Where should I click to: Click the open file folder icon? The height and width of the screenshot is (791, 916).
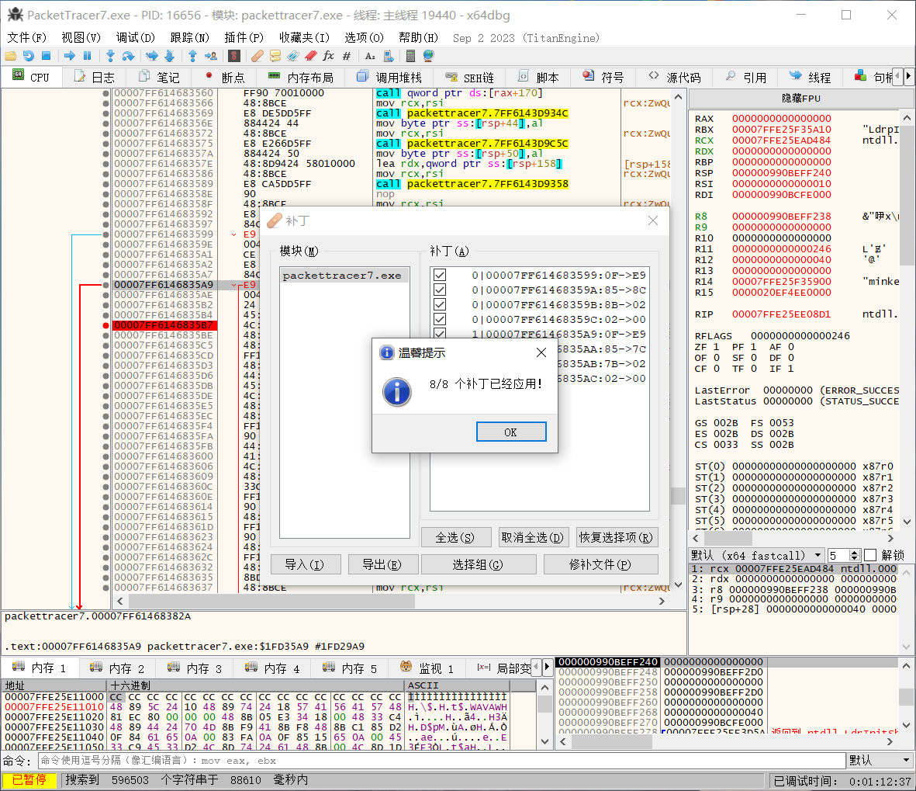[x=11, y=56]
